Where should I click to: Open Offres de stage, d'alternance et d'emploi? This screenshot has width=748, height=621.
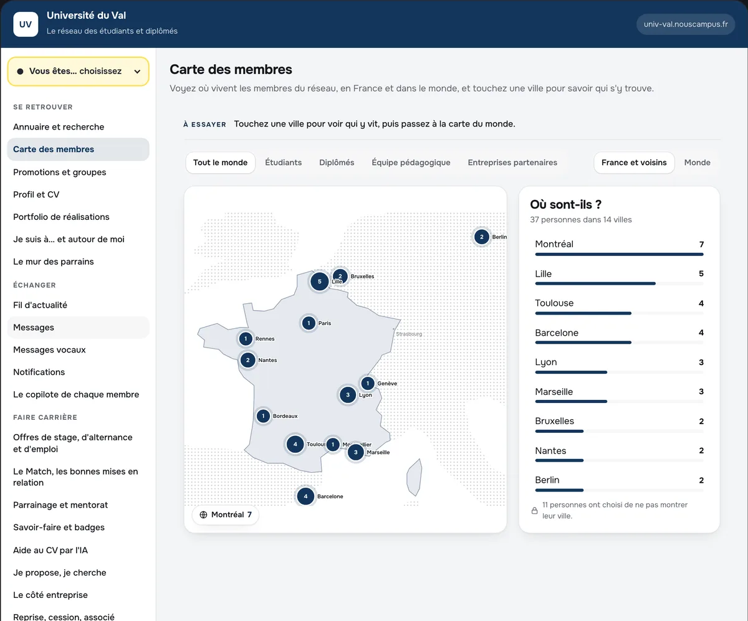click(78, 443)
